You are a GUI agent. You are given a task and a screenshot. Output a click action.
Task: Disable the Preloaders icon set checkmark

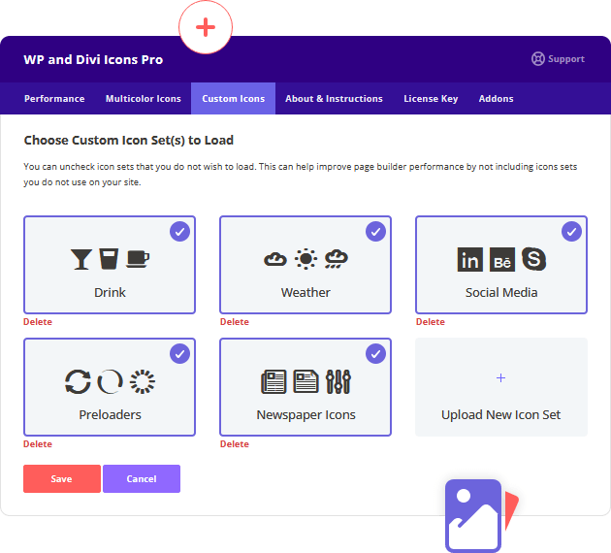[179, 353]
